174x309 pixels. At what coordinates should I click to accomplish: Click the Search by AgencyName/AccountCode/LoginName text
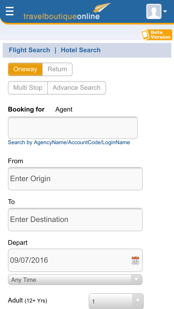coord(69,143)
